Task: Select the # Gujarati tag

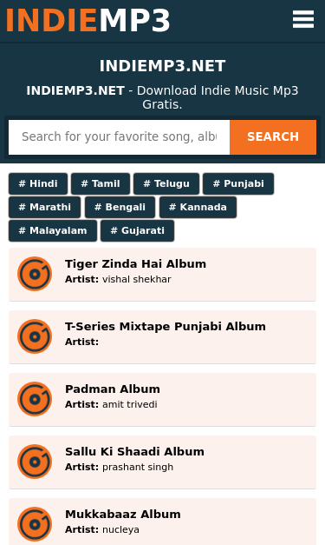Action: 137,230
